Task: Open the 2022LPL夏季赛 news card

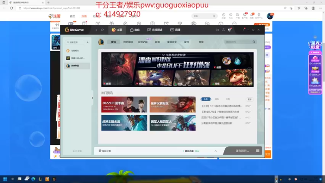Action: (124, 105)
